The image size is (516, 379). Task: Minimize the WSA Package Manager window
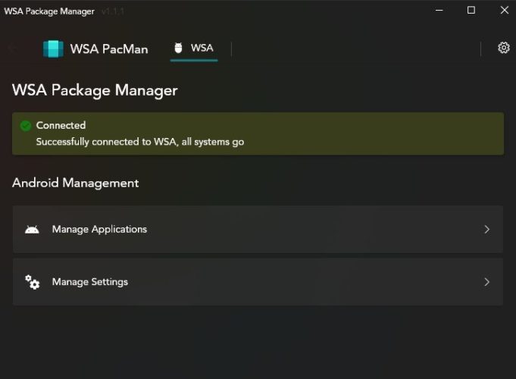439,11
